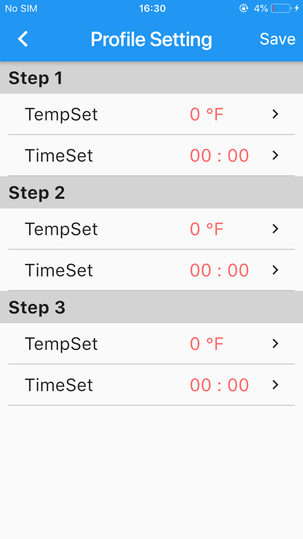Screen dimensions: 303x539
Task: Open the Step 3 TempSet chevron
Action: point(276,344)
